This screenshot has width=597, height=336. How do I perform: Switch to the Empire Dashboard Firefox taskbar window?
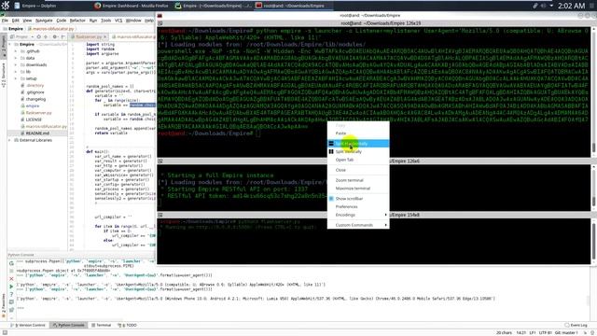click(132, 6)
